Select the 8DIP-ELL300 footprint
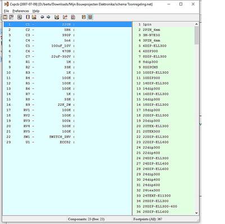This screenshot has height=224, width=225. click(x=151, y=56)
